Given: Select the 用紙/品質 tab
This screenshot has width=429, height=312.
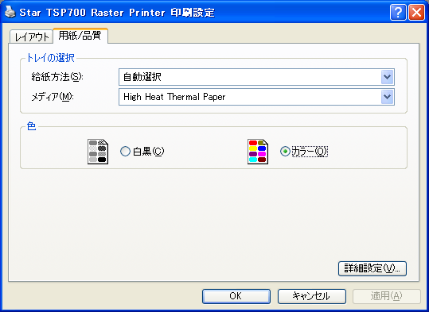Looking at the screenshot, I should (80, 36).
